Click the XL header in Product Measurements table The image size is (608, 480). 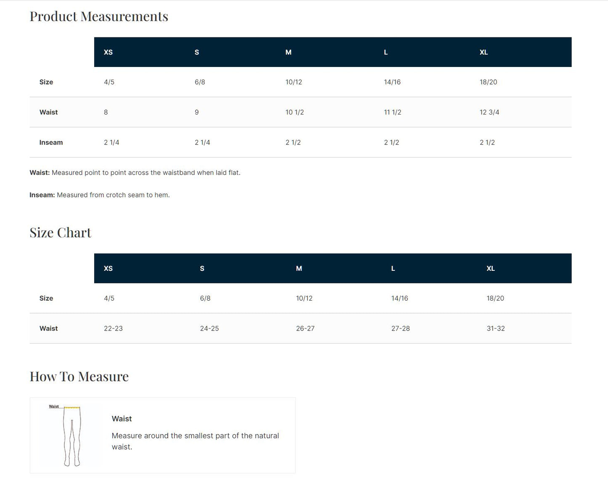tap(484, 52)
